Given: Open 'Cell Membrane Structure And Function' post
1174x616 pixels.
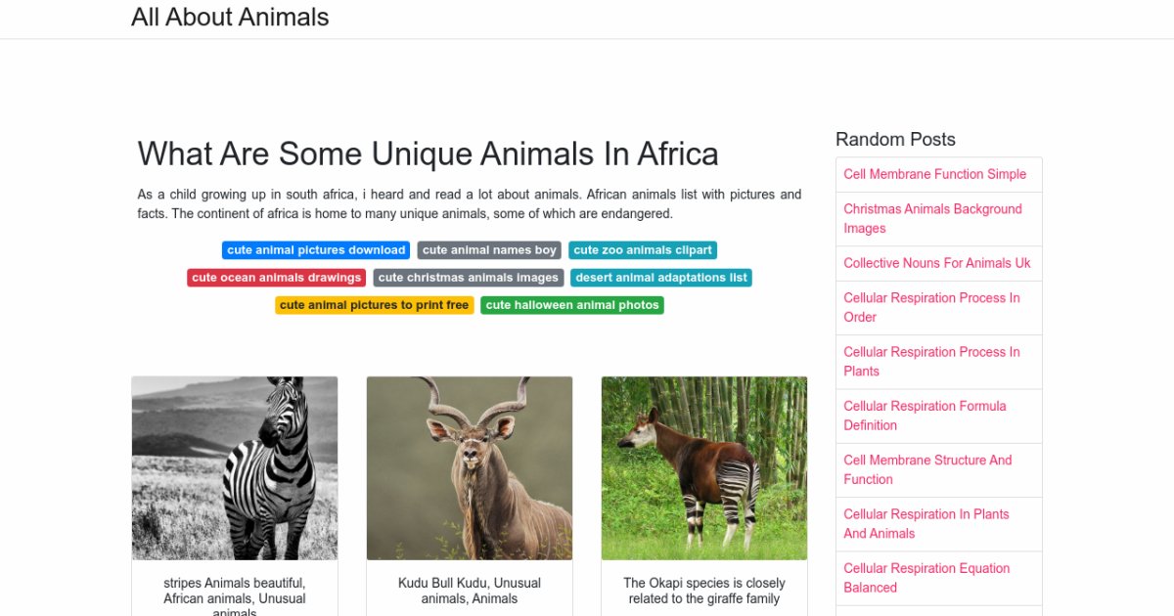Looking at the screenshot, I should point(927,469).
